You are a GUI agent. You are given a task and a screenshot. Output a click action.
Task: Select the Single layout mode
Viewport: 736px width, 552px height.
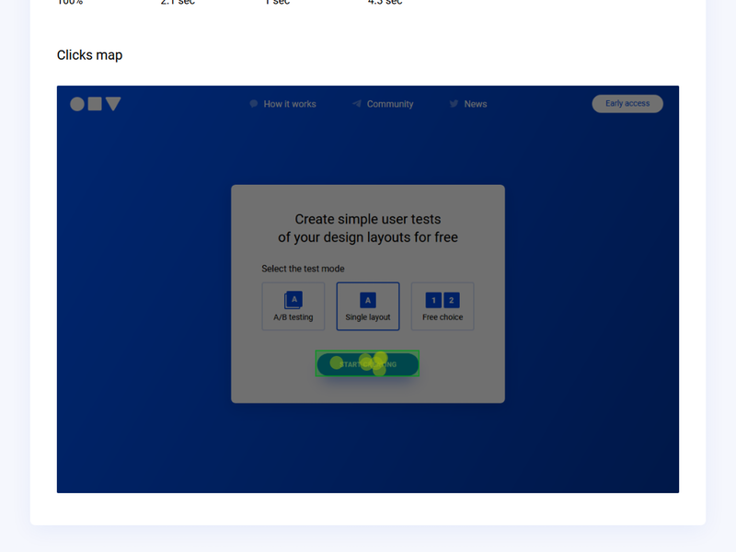tap(367, 306)
